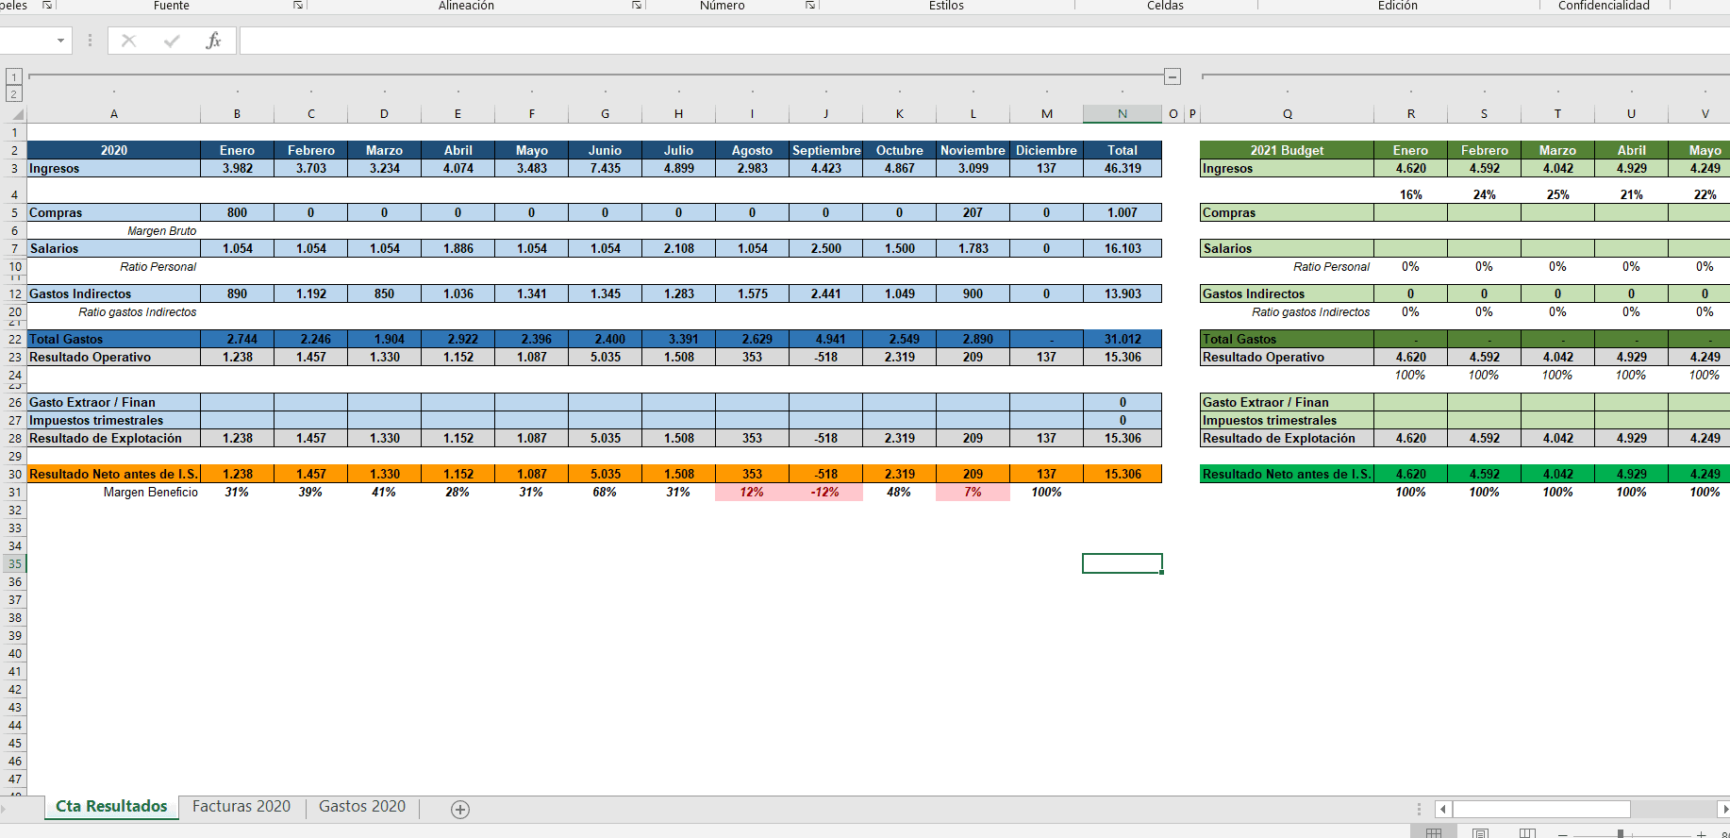Viewport: 1730px width, 838px height.
Task: Open the Cta Resultados sheet tab
Action: point(111,807)
